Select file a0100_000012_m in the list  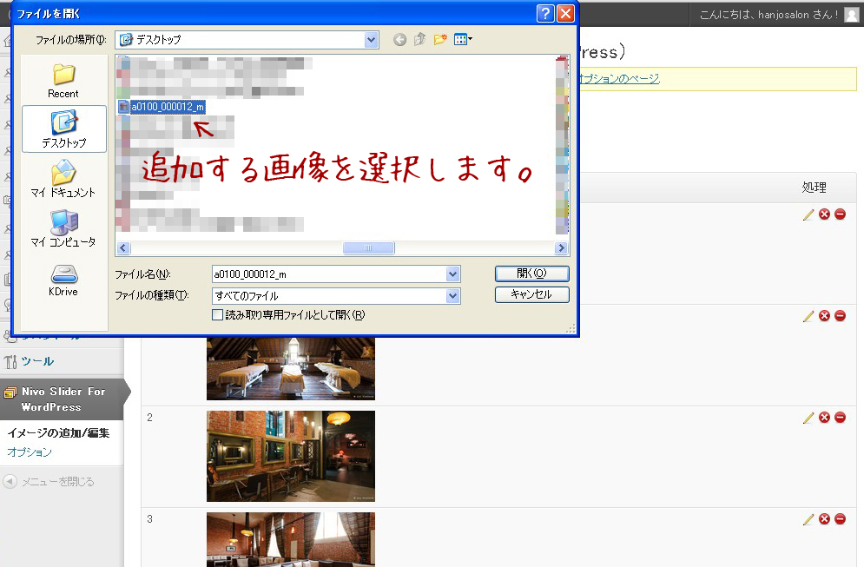point(168,106)
